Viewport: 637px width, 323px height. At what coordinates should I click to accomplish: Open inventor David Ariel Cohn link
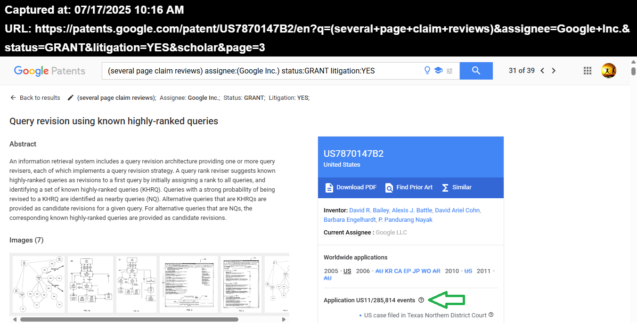tap(457, 210)
